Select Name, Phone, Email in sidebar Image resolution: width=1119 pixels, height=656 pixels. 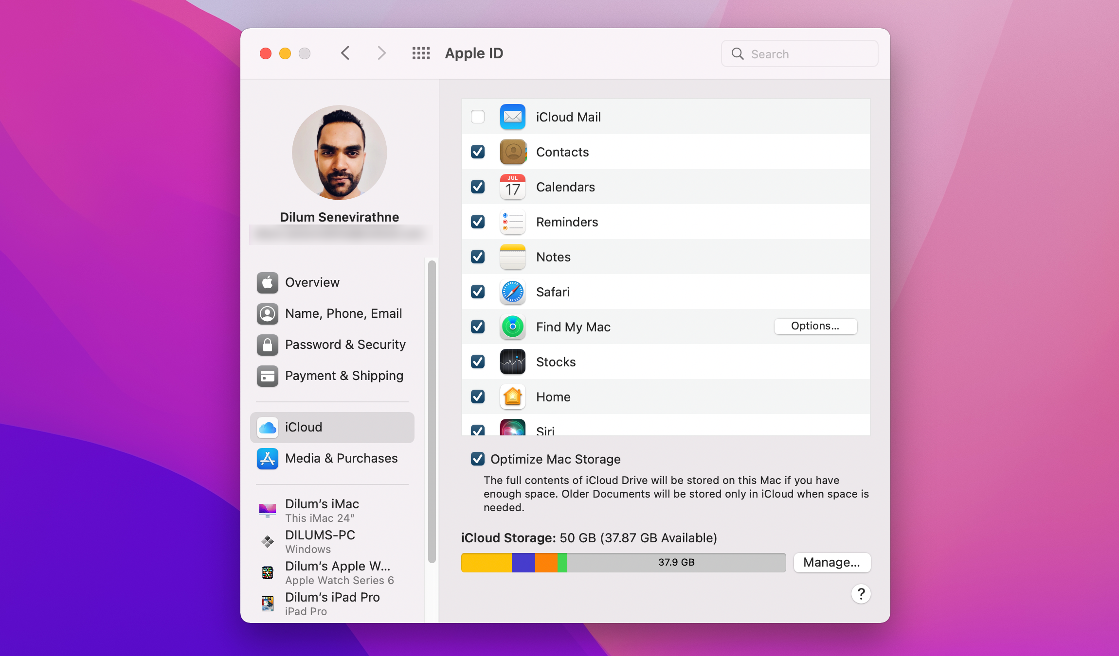pos(332,313)
